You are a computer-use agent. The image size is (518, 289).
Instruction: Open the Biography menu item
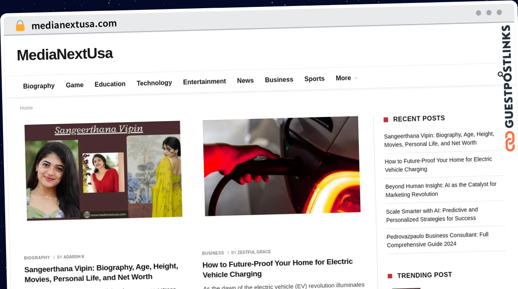[x=39, y=86]
